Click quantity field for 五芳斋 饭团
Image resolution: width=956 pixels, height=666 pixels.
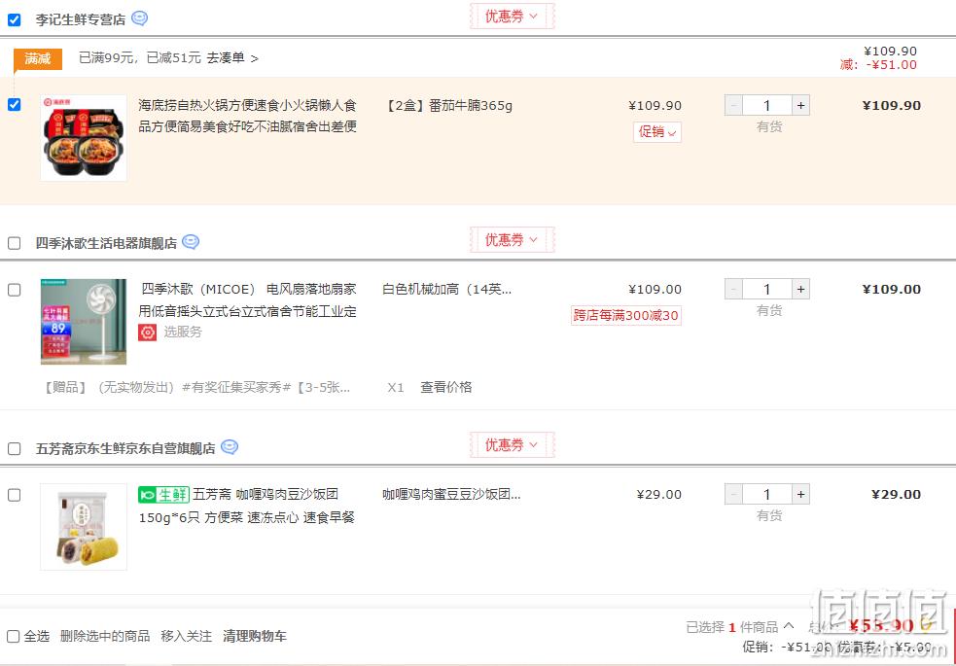pos(767,494)
